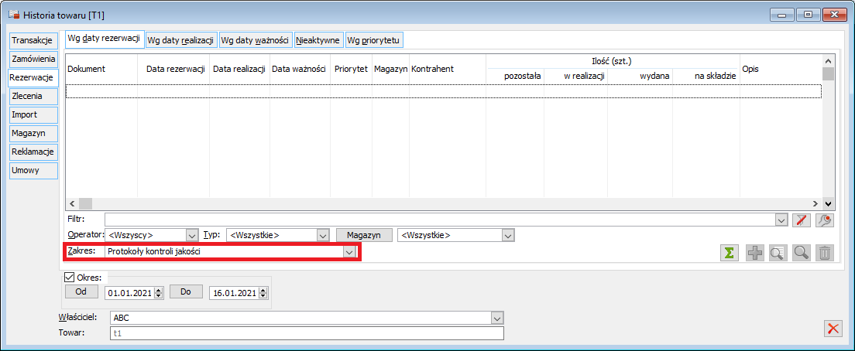The width and height of the screenshot is (855, 351).
Task: Select the Umowy side tab
Action: point(33,170)
